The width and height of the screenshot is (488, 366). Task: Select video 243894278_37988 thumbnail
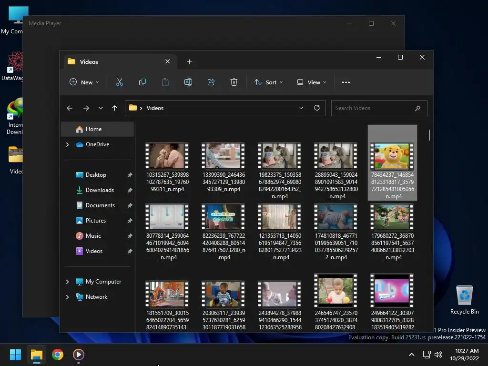click(280, 294)
